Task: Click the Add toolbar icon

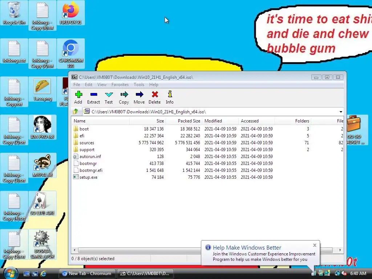Action: click(x=78, y=94)
